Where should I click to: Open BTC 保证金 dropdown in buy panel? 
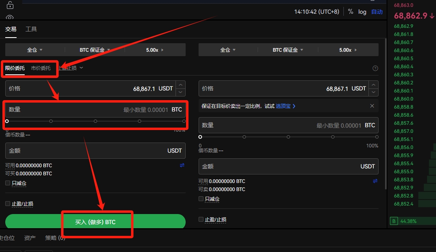95,50
